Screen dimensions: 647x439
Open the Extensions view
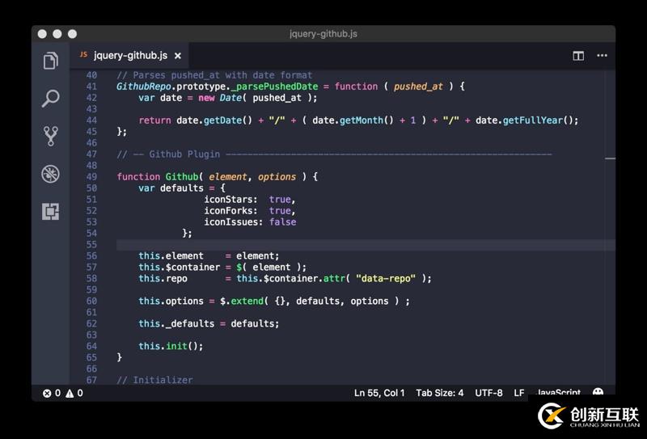point(50,212)
